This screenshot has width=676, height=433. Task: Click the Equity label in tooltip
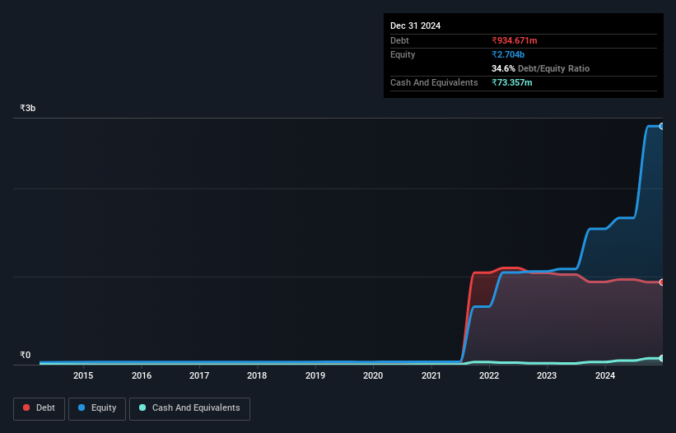pyautogui.click(x=403, y=54)
